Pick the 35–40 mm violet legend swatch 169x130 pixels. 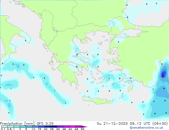[x=66, y=127]
